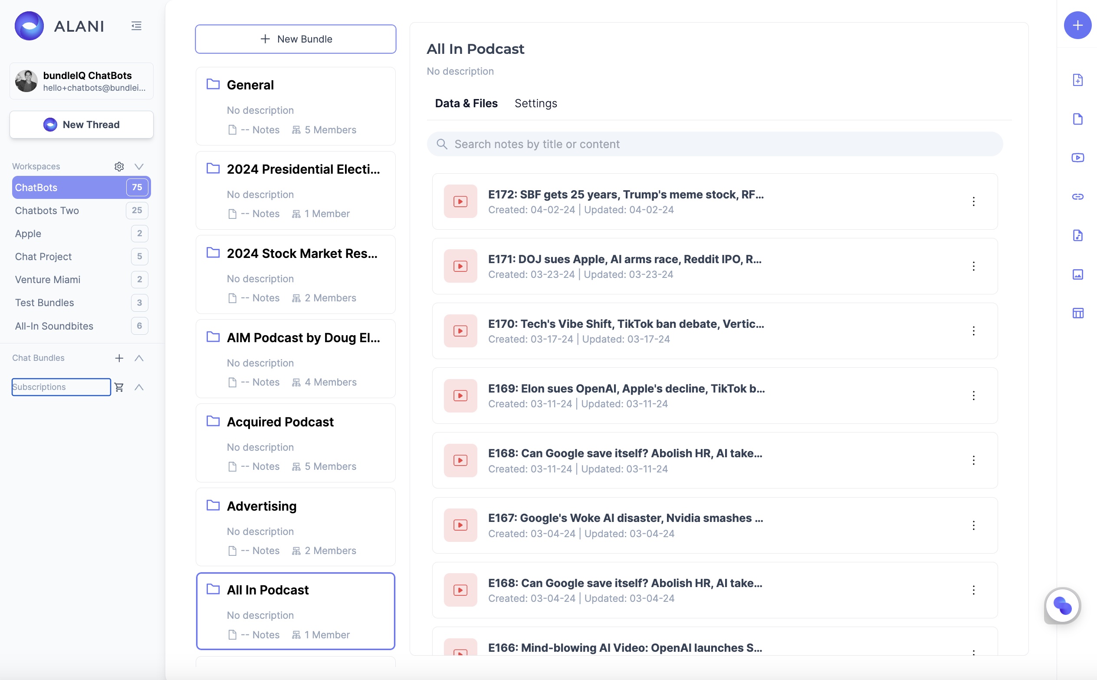Viewport: 1097px width, 680px height.
Task: Click the audio file icon
Action: (x=1077, y=235)
